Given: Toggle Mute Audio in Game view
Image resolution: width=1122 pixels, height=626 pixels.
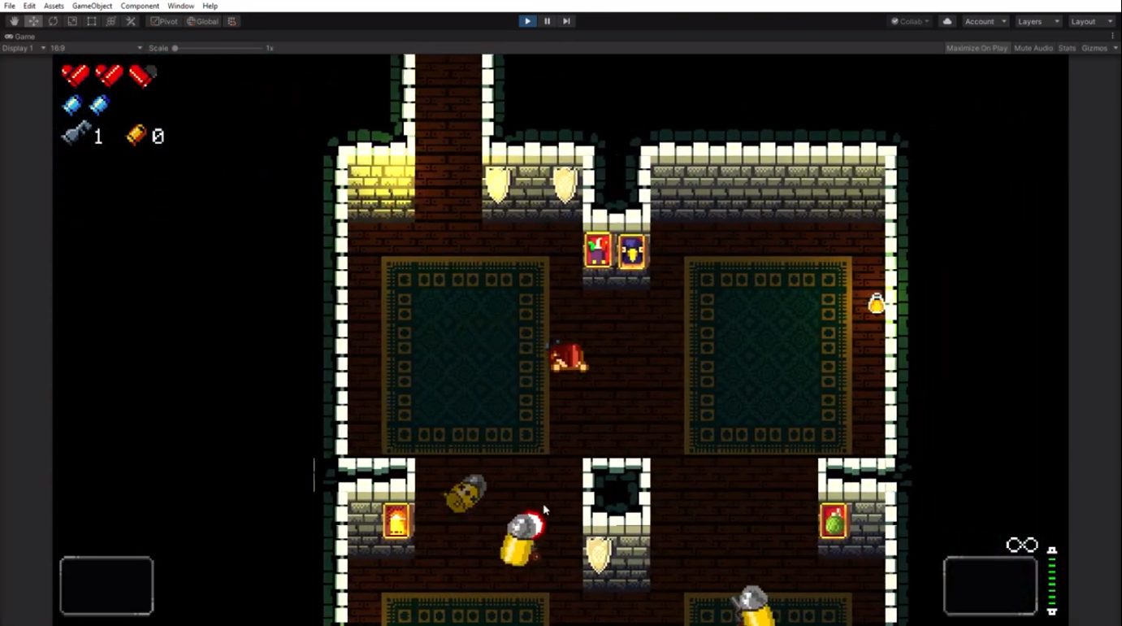Looking at the screenshot, I should tap(1033, 48).
